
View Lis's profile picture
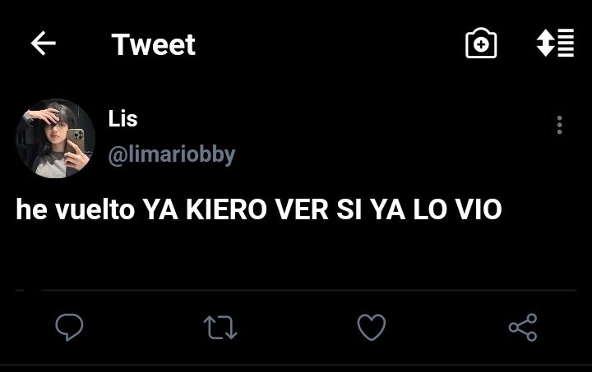pyautogui.click(x=56, y=138)
